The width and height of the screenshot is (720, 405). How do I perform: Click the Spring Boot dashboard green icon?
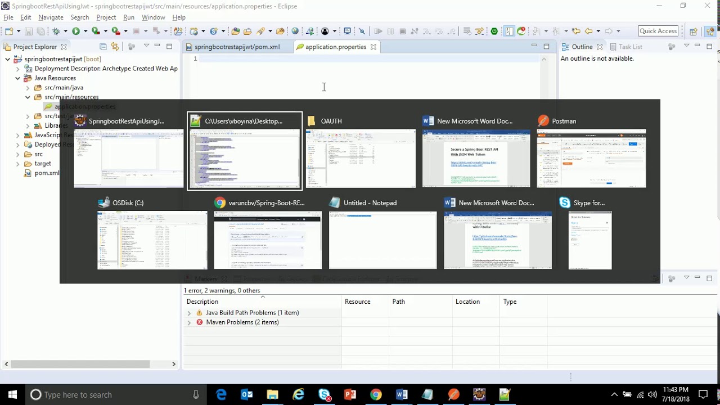[494, 31]
